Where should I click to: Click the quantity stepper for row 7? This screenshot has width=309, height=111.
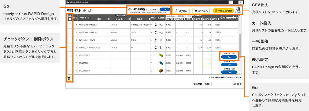click(156, 33)
